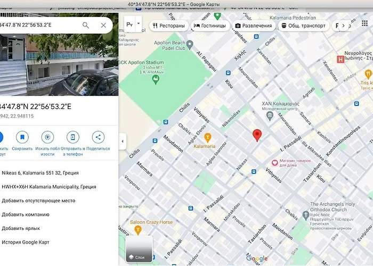Open the Google apps grid icon
The image size is (373, 266).
click(364, 23)
